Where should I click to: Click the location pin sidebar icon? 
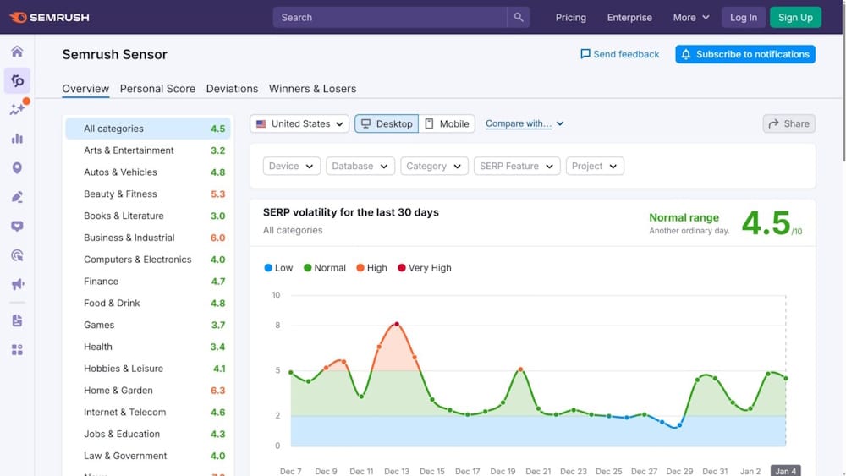coord(17,168)
